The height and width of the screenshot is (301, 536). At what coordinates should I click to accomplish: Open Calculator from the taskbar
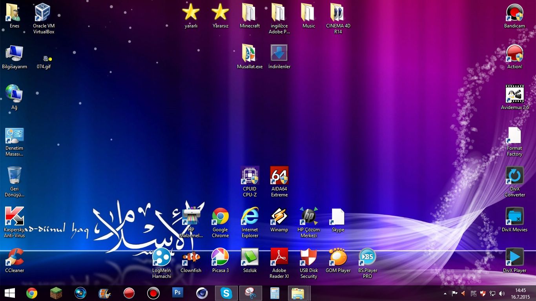point(275,293)
